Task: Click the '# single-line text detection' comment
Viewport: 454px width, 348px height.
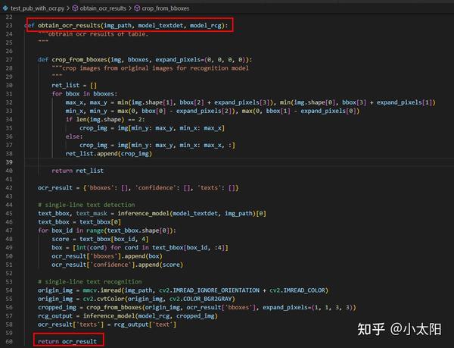Action: point(86,205)
